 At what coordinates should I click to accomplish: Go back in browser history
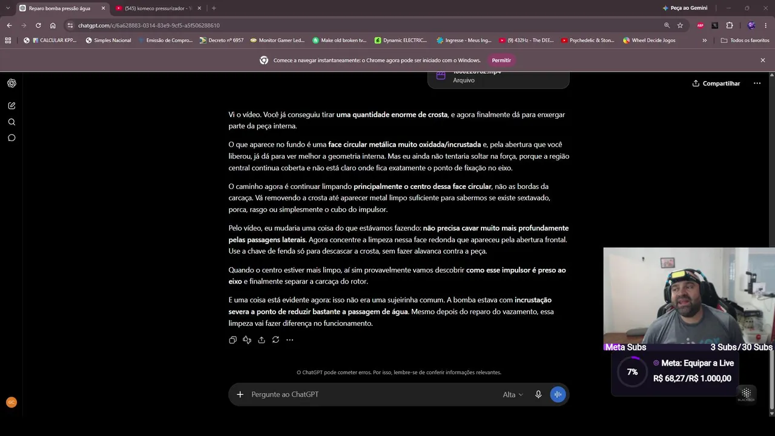tap(9, 25)
